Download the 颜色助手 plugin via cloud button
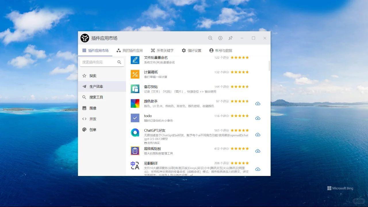368x207 pixels. tap(258, 103)
